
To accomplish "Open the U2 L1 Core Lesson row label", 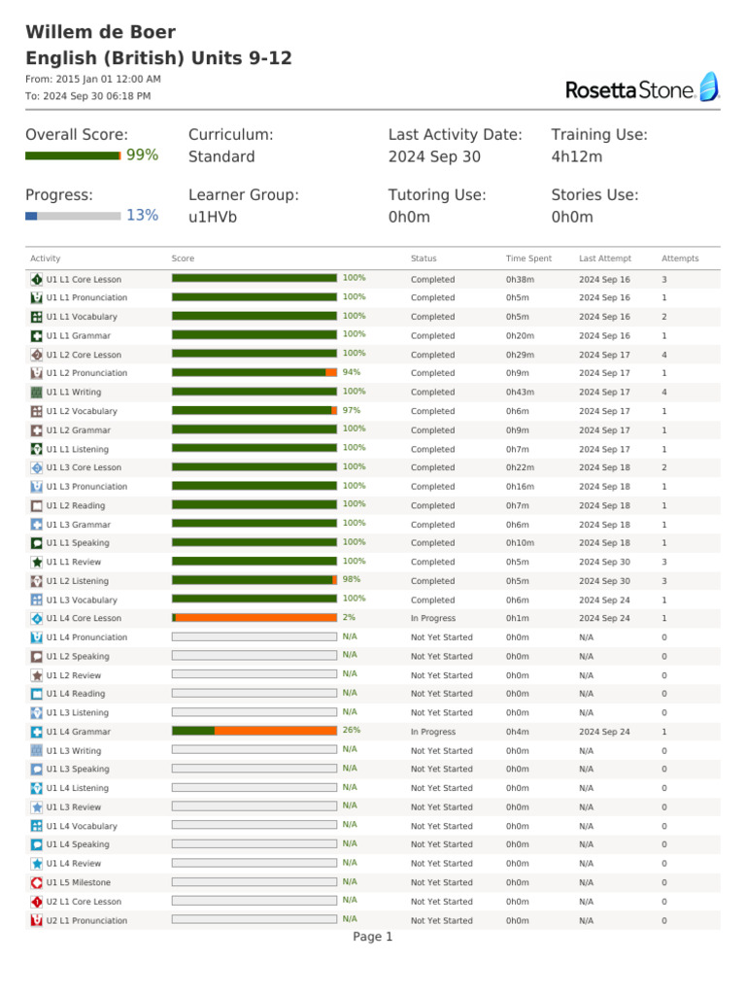I will (x=84, y=902).
